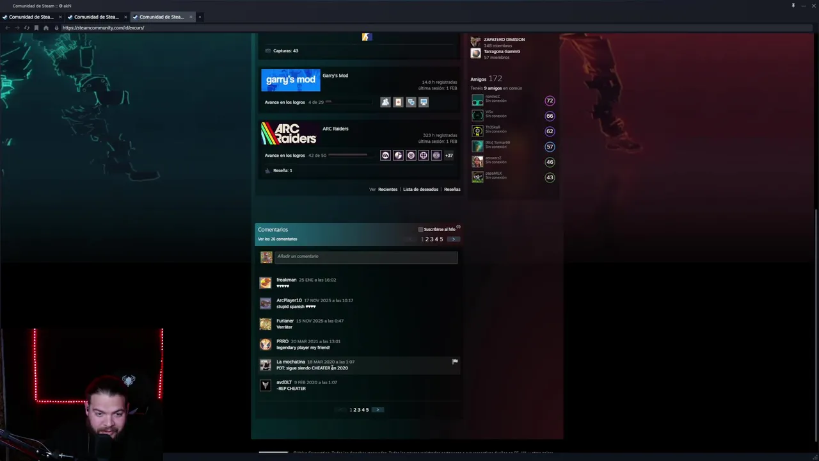819x461 pixels.
Task: Open the ARC Raiders game banner
Action: click(x=289, y=133)
